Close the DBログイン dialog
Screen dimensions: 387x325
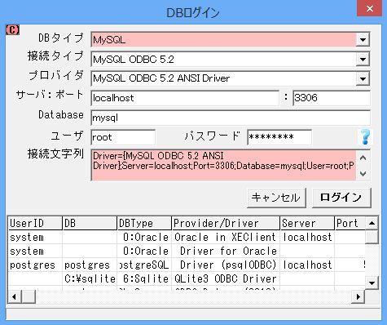(369, 9)
